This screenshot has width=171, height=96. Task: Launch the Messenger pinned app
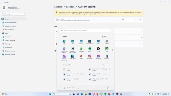pyautogui.click(x=98, y=57)
